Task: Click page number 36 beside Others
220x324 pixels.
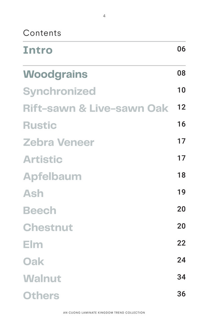Action: pyautogui.click(x=181, y=294)
